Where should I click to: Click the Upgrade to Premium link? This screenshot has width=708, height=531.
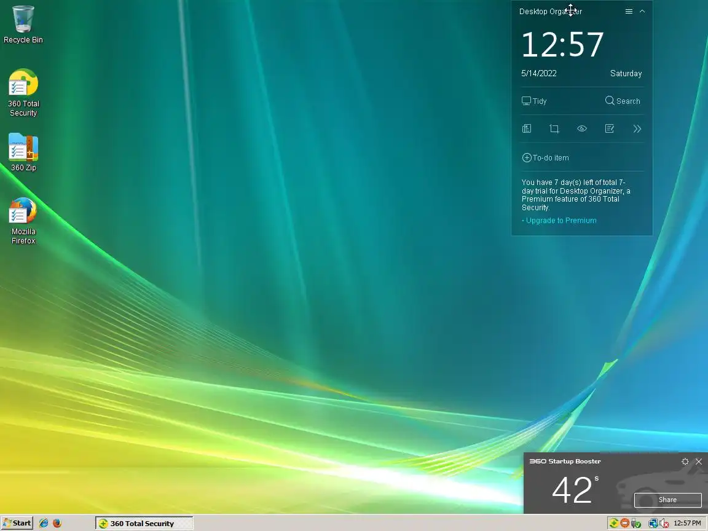point(559,221)
